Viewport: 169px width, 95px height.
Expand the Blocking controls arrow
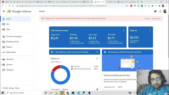(1, 42)
